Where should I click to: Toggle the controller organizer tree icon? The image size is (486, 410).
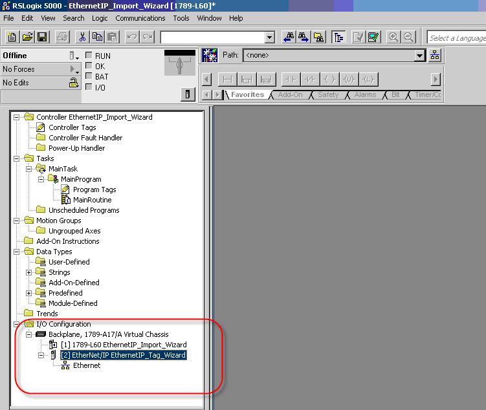(x=338, y=38)
